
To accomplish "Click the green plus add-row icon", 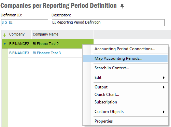I will click(x=4, y=35).
